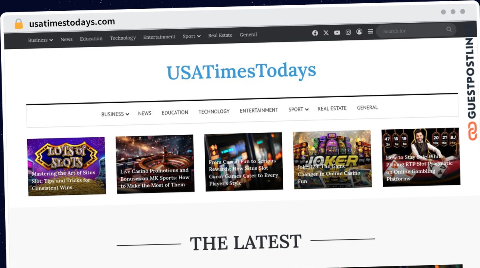Click the magnifier search icon

point(449,29)
